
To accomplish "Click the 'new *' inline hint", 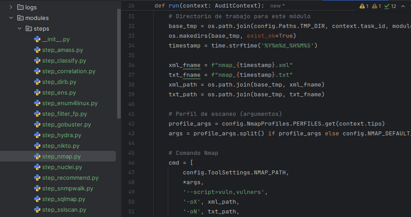I will point(277,5).
